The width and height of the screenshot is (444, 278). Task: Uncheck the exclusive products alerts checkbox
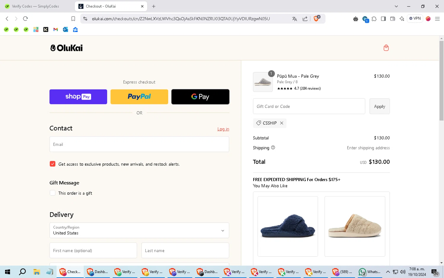tap(52, 164)
